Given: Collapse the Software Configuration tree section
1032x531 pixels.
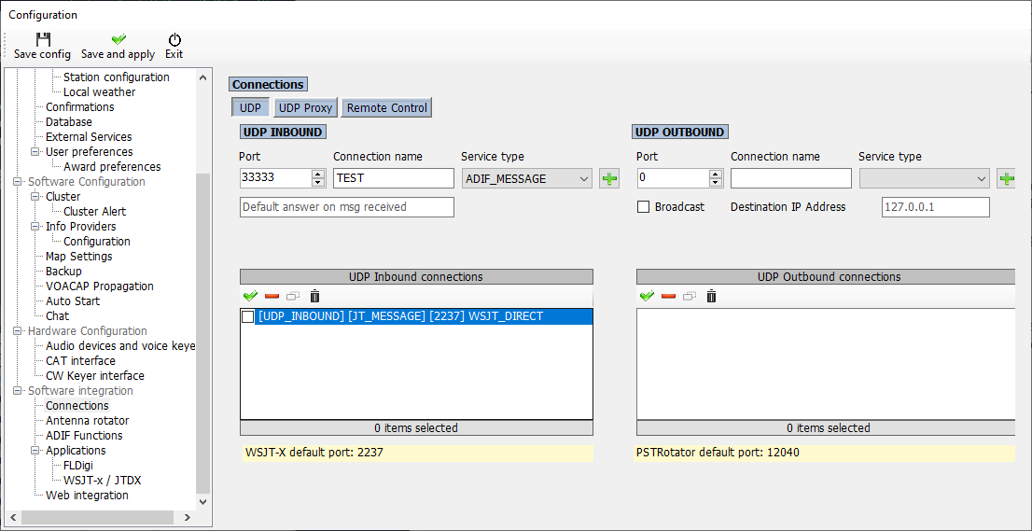Looking at the screenshot, I should point(18,182).
